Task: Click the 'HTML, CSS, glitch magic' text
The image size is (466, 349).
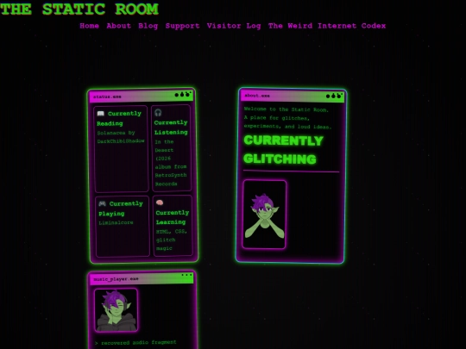Action: pyautogui.click(x=172, y=240)
